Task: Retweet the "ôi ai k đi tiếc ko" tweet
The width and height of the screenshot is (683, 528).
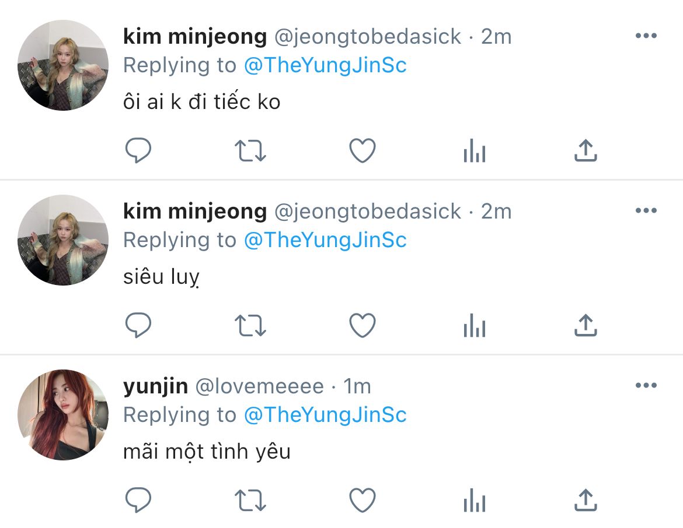Action: [250, 150]
